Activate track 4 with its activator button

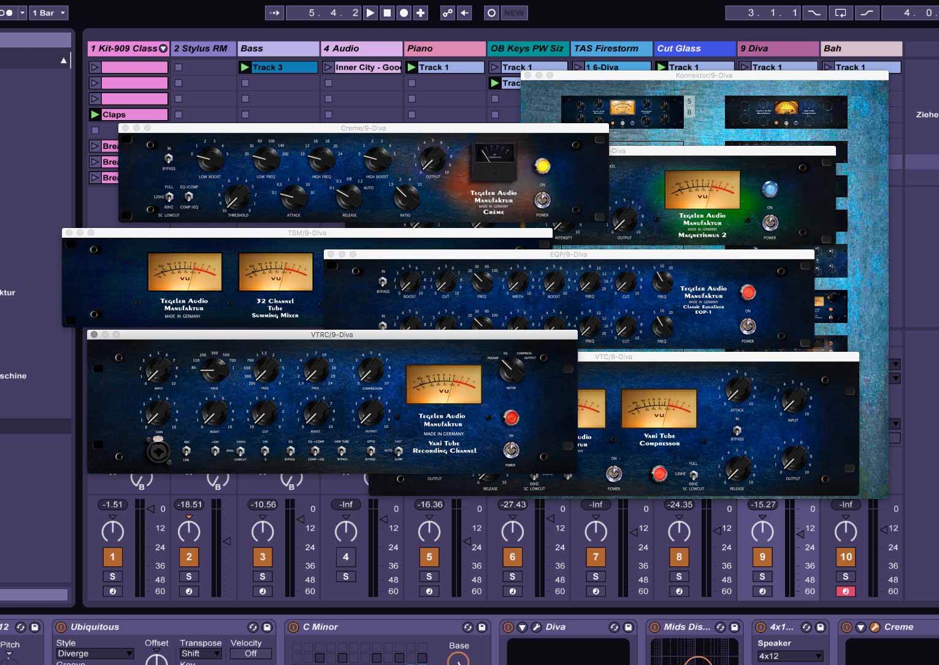pyautogui.click(x=345, y=557)
